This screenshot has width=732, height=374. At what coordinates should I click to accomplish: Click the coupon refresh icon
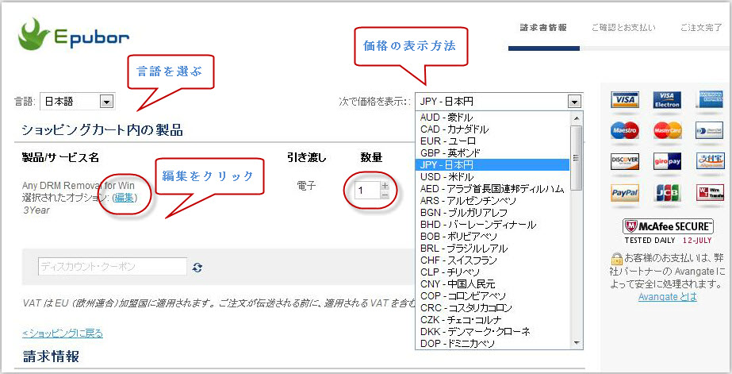pos(197,268)
